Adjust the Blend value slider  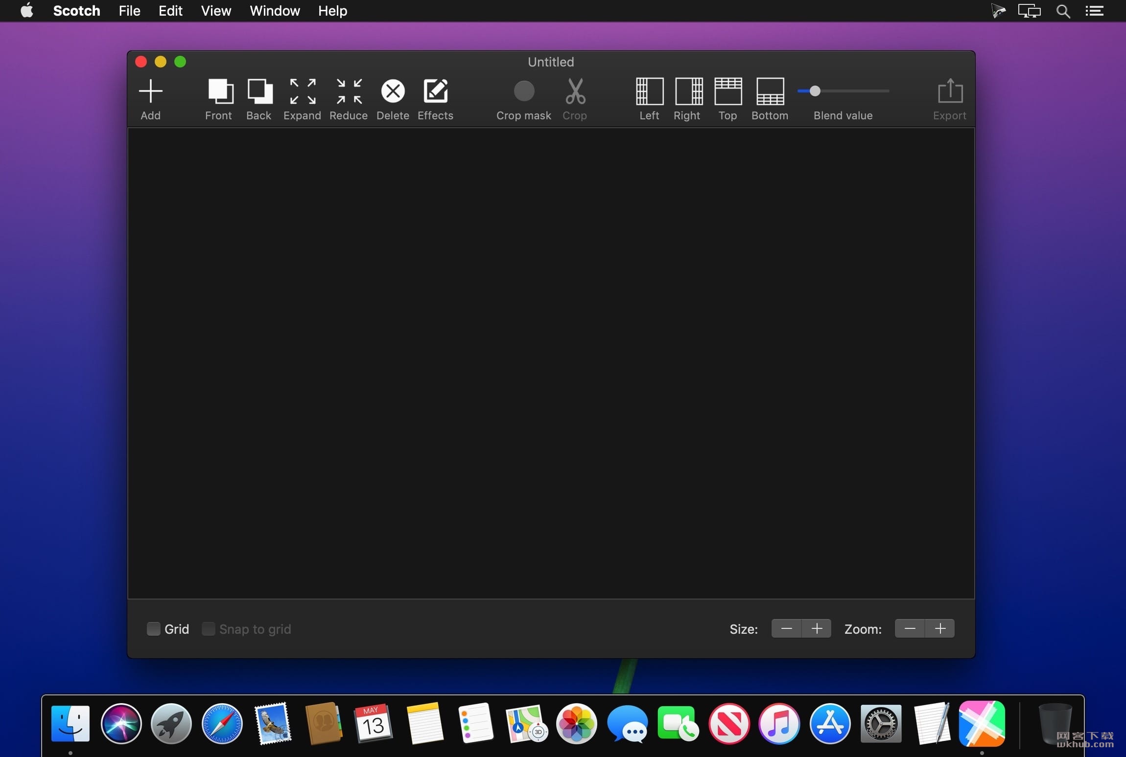tap(843, 91)
